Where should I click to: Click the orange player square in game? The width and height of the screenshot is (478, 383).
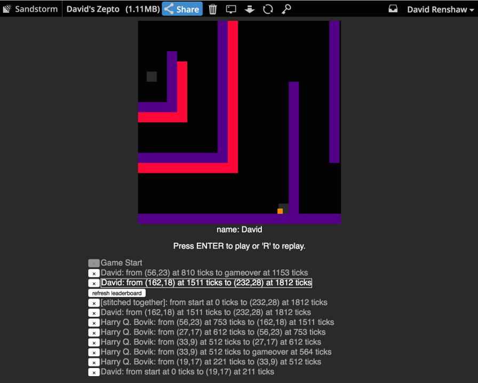pyautogui.click(x=280, y=211)
